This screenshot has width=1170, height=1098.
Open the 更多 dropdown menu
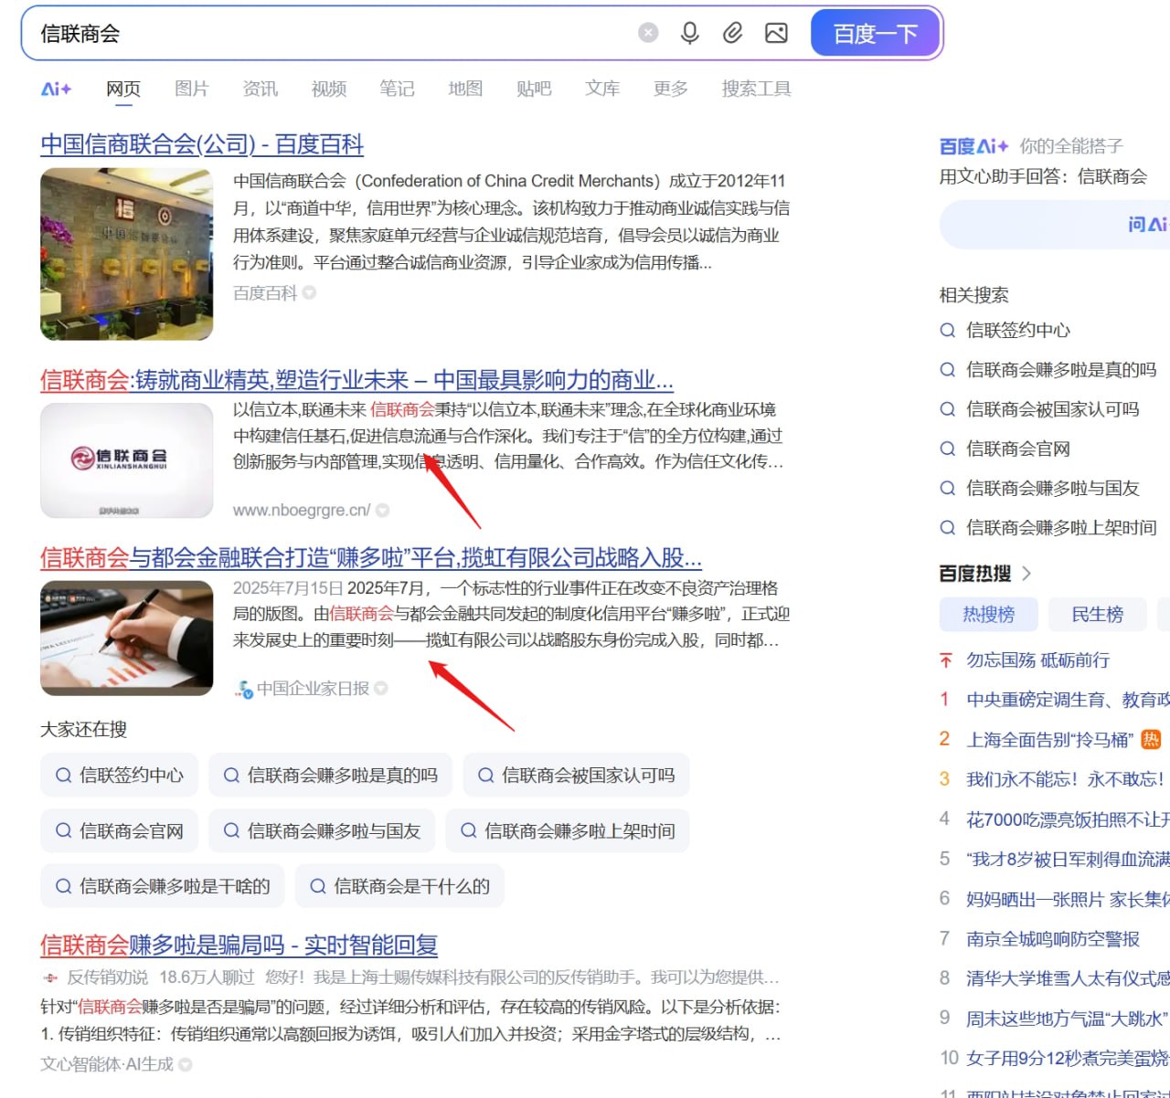point(670,89)
